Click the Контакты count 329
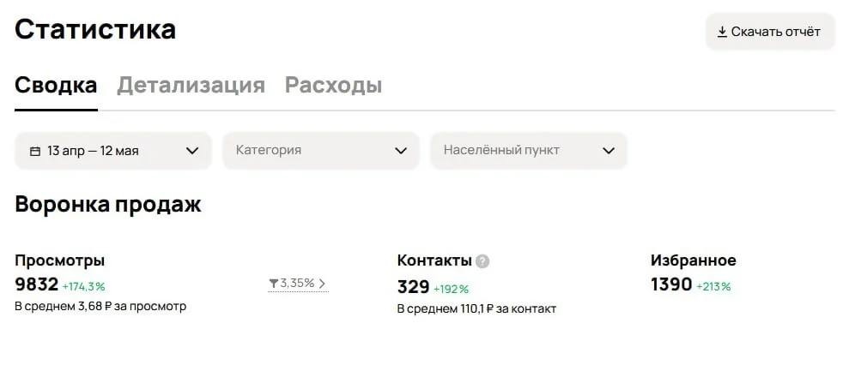Screen dimensions: 849x377 tap(413, 287)
